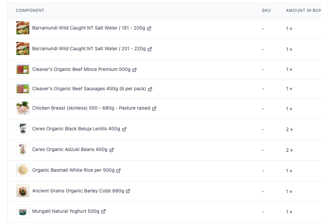Open external link icon for Basmati White Rice
Viewport: 321px width, 224px height.
tap(118, 170)
